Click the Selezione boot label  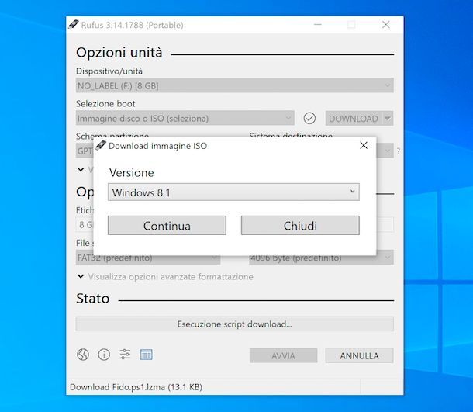tap(105, 104)
